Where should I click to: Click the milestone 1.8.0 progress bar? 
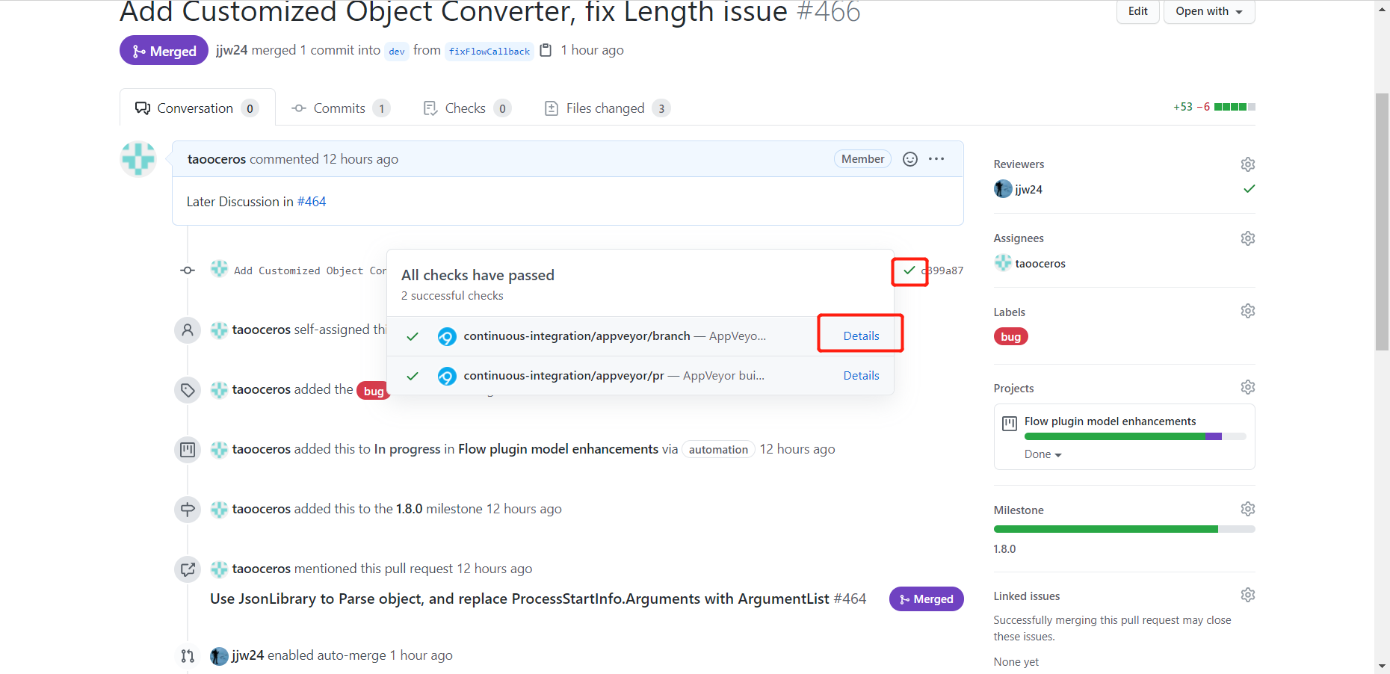pyautogui.click(x=1124, y=529)
